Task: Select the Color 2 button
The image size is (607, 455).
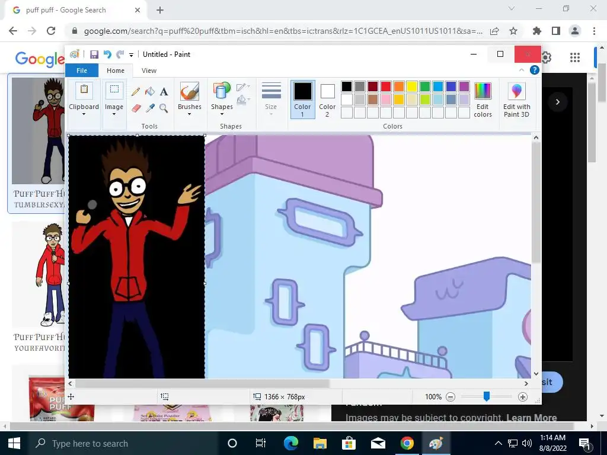Action: [x=327, y=99]
